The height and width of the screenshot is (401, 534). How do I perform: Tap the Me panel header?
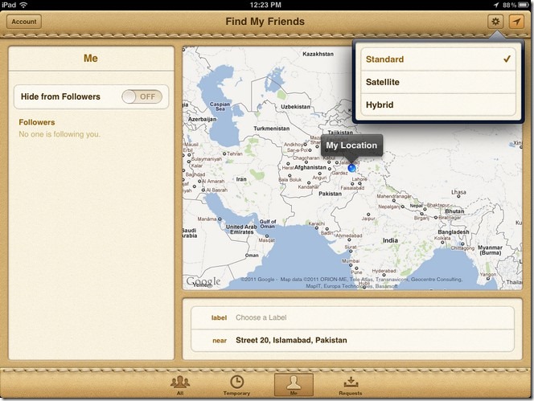click(x=91, y=58)
